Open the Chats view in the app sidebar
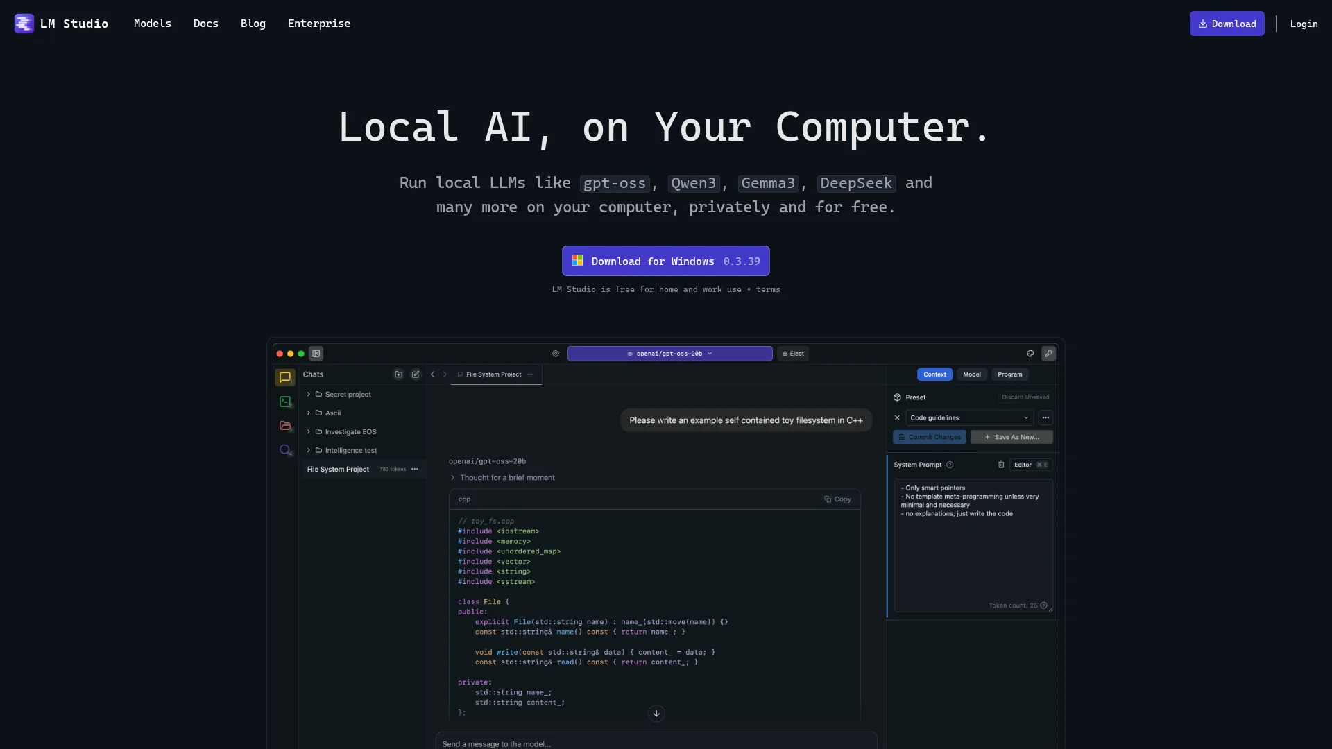 point(285,377)
